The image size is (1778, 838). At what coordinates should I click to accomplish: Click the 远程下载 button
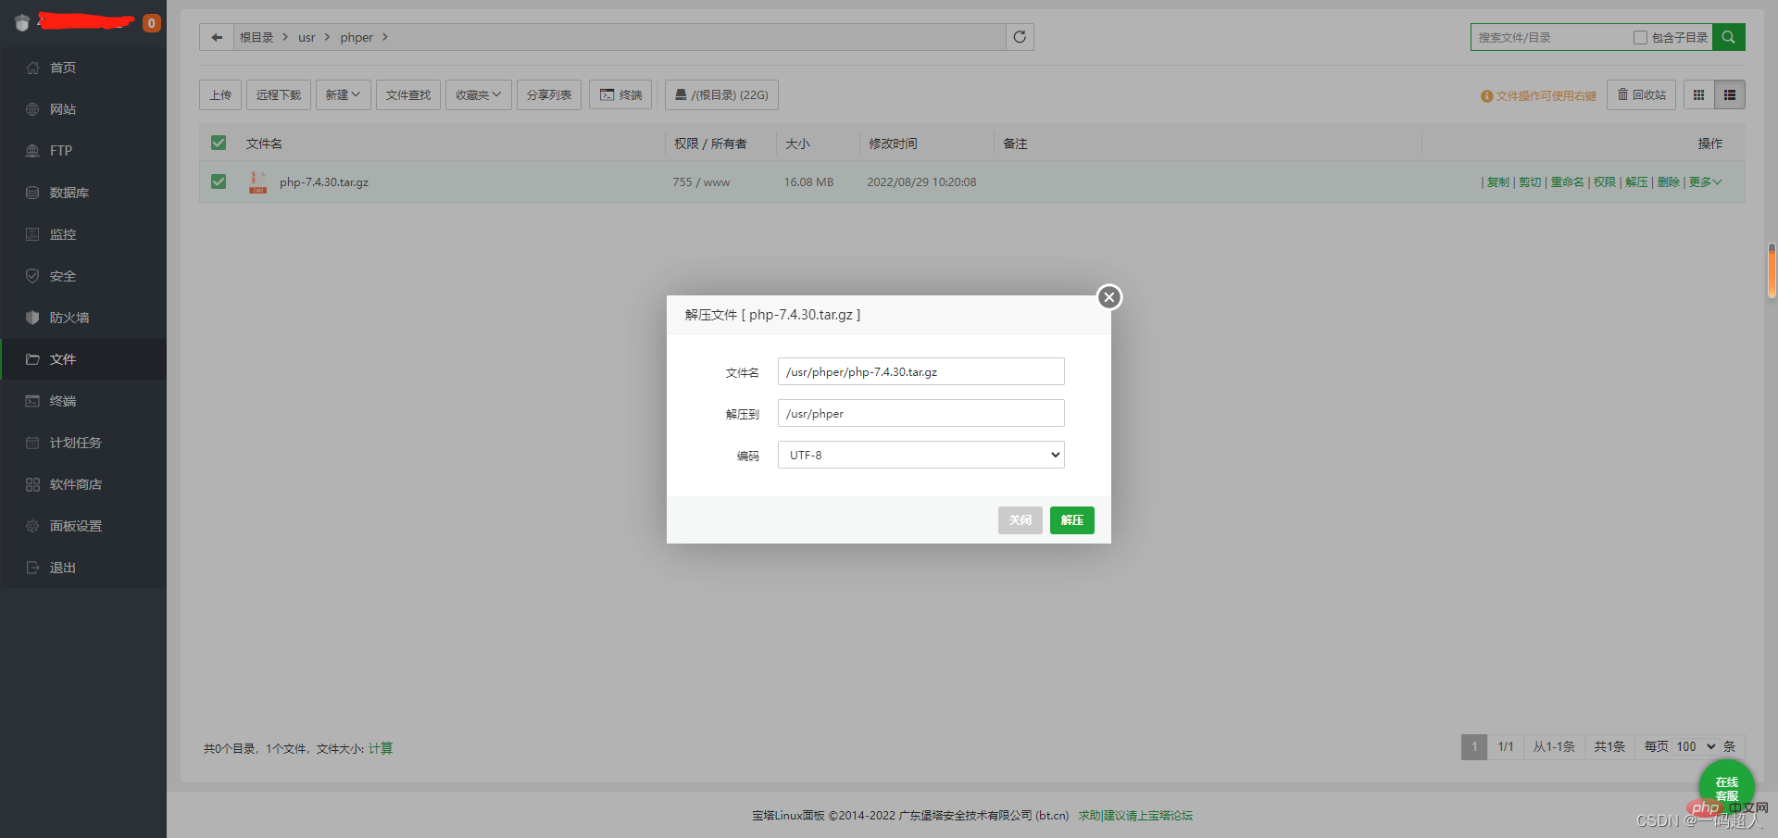click(x=279, y=94)
